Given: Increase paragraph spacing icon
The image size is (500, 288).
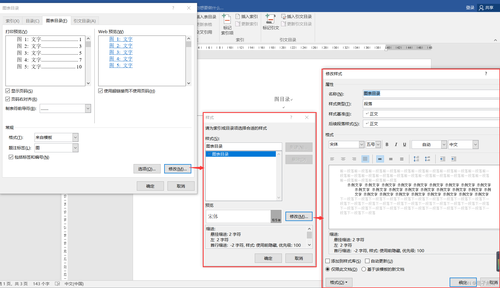Looking at the screenshot, I should [416, 159].
